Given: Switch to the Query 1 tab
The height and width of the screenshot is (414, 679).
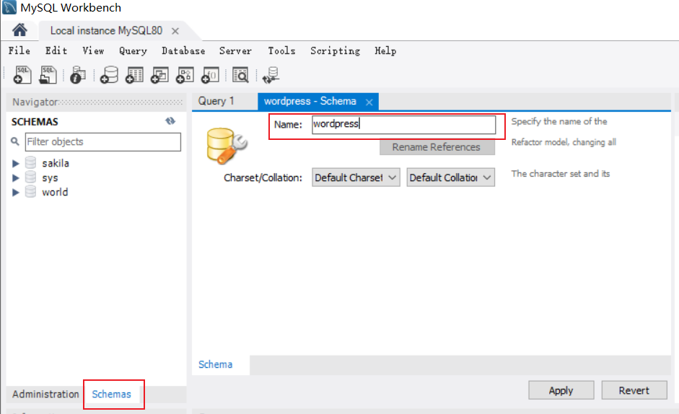Looking at the screenshot, I should [x=216, y=101].
